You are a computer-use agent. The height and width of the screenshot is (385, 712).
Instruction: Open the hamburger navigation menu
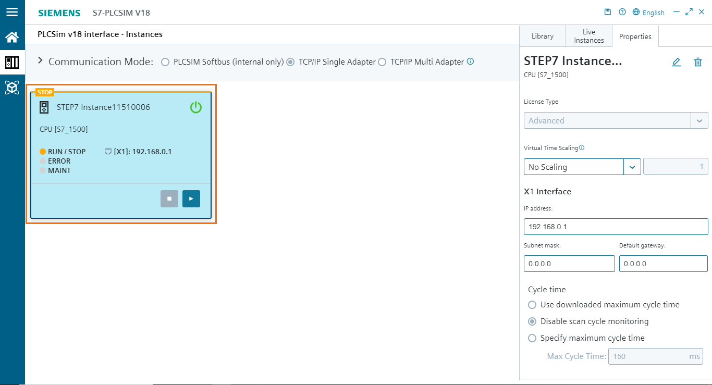click(x=13, y=13)
